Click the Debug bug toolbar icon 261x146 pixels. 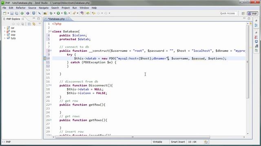pos(51,13)
